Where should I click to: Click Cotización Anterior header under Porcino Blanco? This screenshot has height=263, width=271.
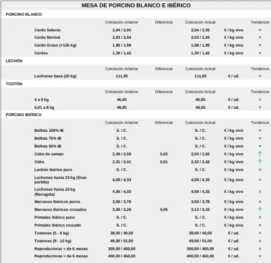click(122, 22)
